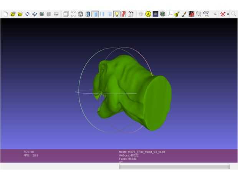The image size is (238, 179).
Task: Delete selection with the red X icon
Action: pos(223,14)
